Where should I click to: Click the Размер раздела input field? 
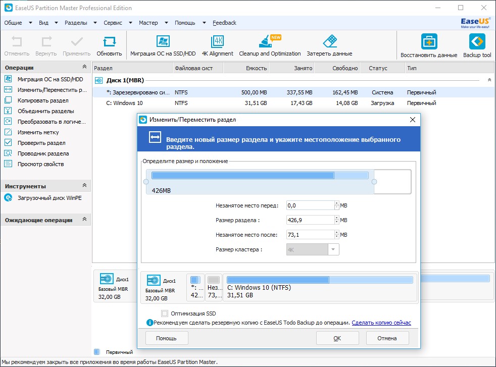coord(310,220)
